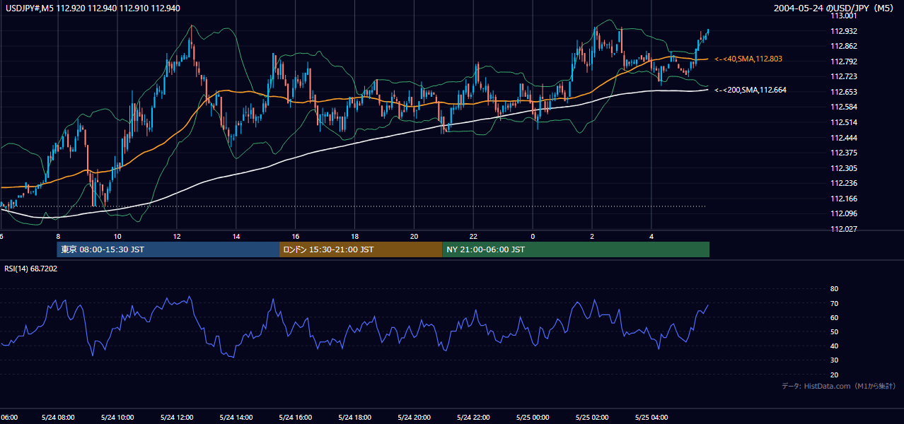Click RSI scale level 70
Image resolution: width=904 pixels, height=424 pixels.
click(834, 303)
